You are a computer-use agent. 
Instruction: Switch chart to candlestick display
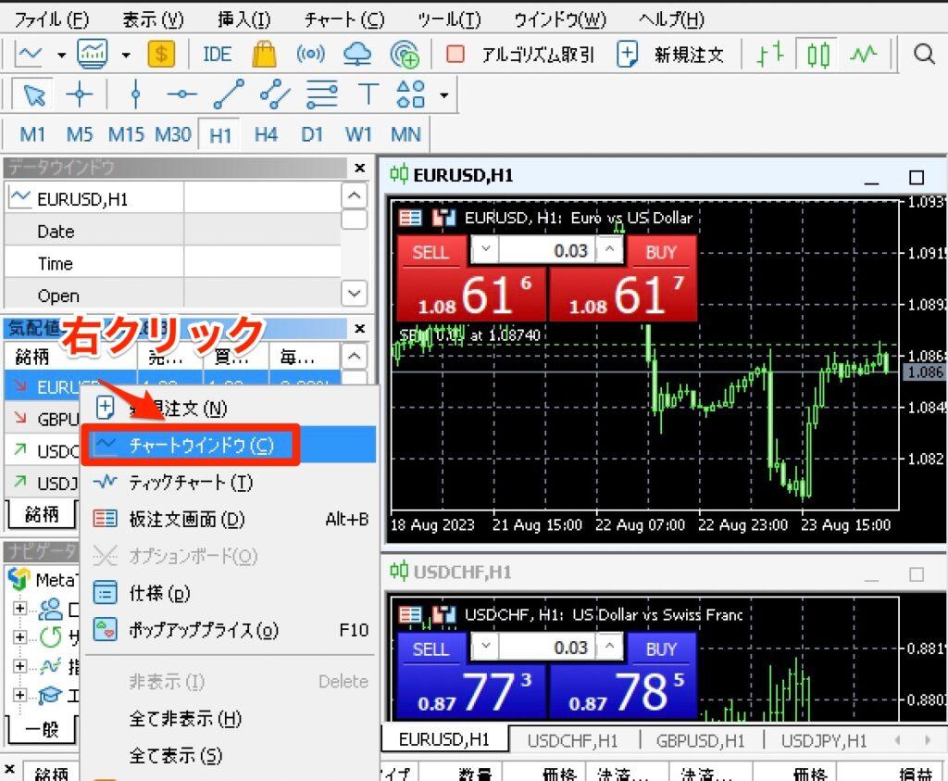817,55
